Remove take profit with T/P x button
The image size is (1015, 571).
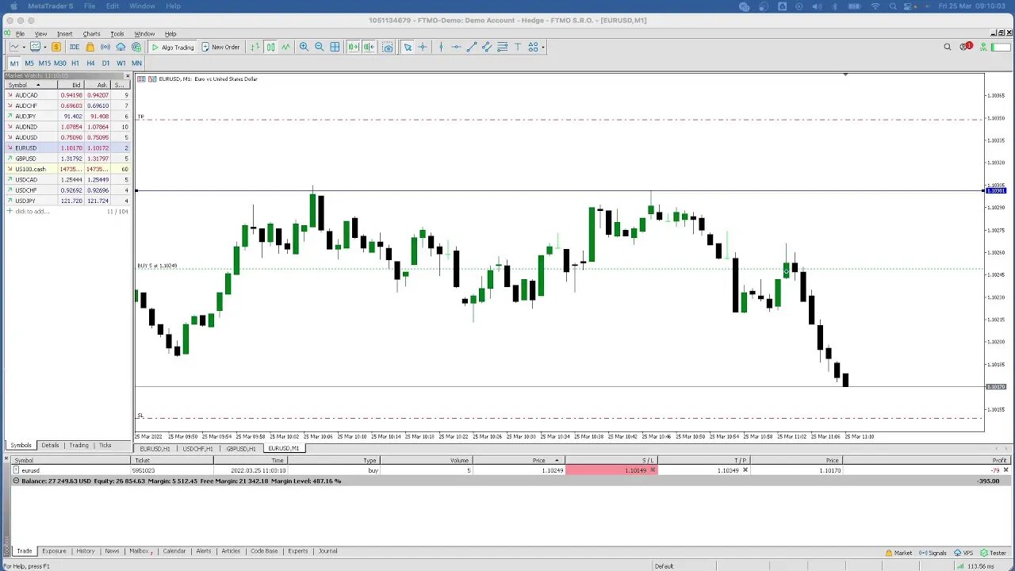pos(745,470)
